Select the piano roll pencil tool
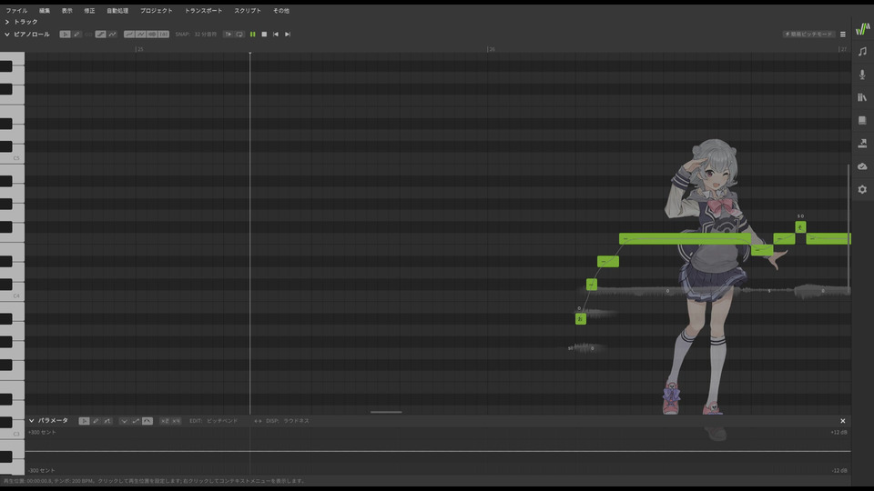The width and height of the screenshot is (874, 491). (76, 35)
